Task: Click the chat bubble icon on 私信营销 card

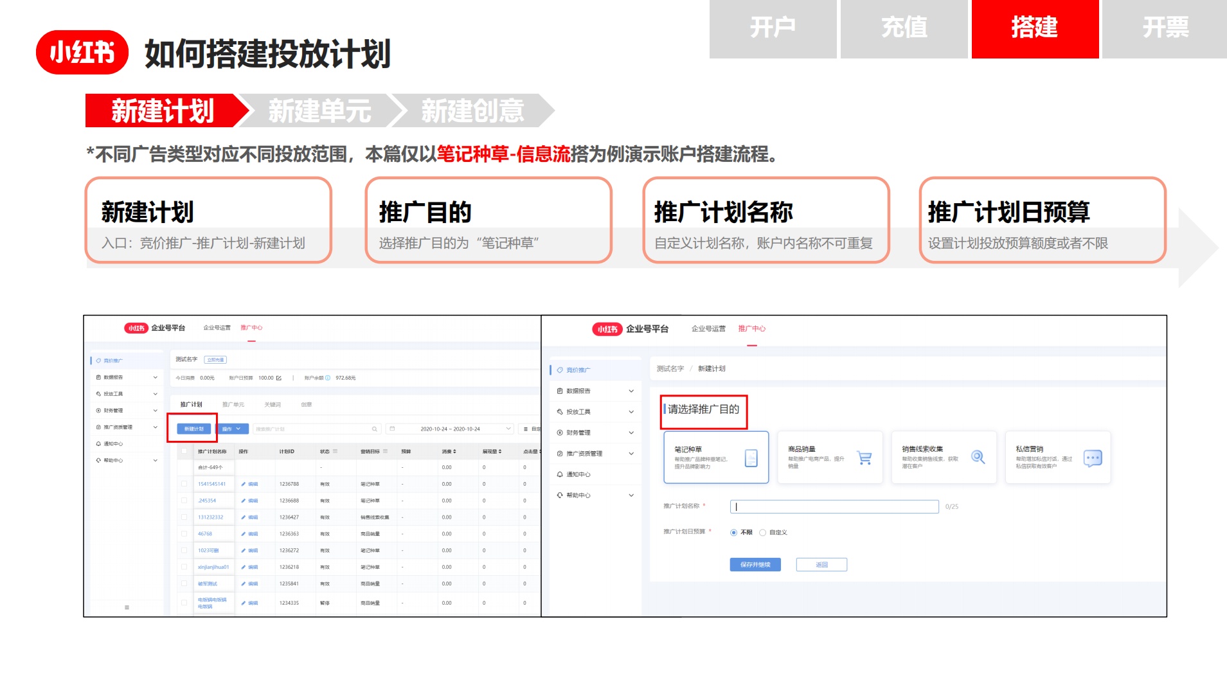Action: click(x=1093, y=458)
